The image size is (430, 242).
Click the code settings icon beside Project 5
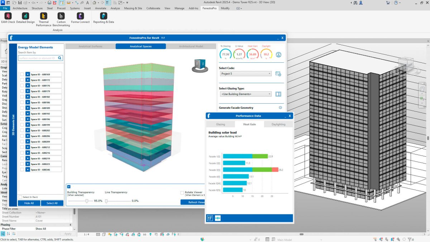278,73
